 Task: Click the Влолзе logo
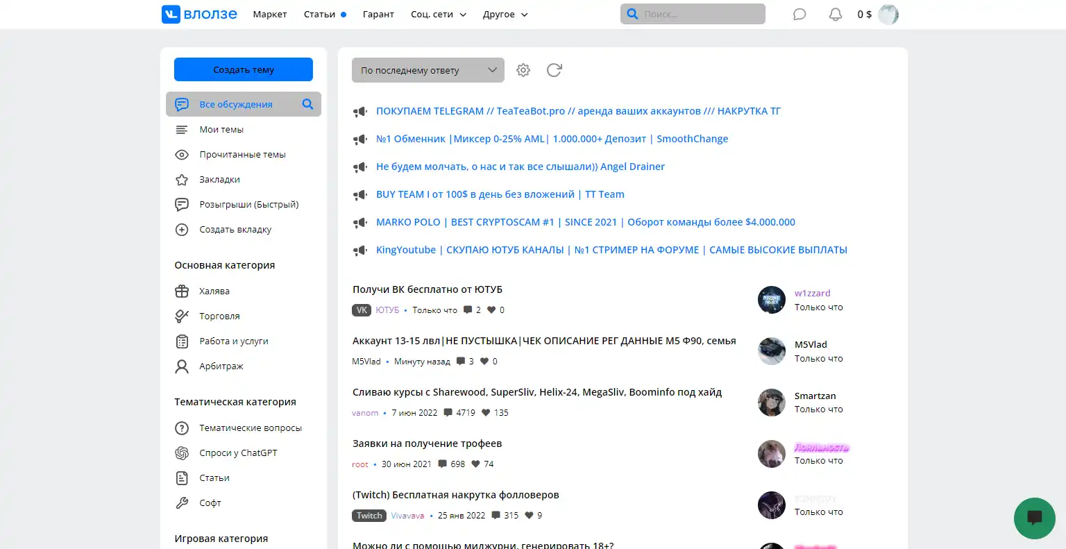[200, 15]
